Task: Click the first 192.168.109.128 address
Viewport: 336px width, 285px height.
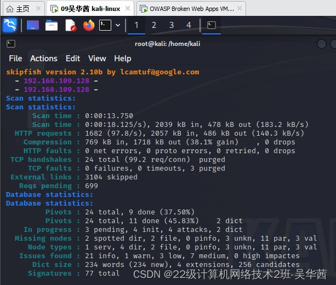Action: tap(56, 80)
